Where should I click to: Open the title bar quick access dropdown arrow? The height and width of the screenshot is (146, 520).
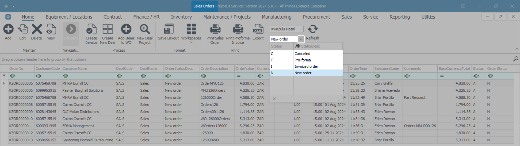pos(14,6)
